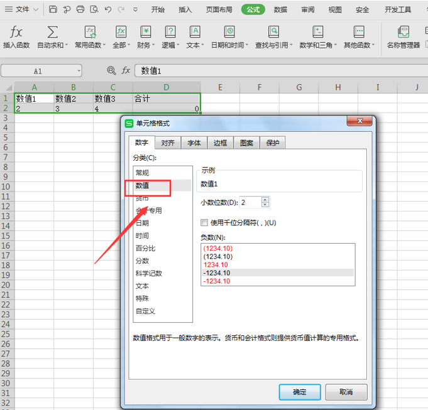Decrease decimal places with spinner down arrow
Image resolution: width=428 pixels, height=410 pixels.
(x=265, y=205)
